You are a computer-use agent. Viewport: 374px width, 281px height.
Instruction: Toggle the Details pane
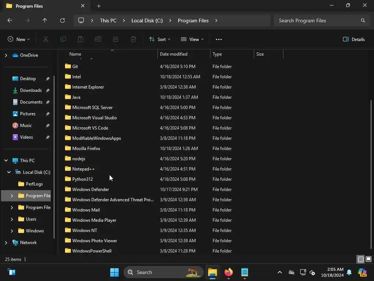(x=354, y=40)
